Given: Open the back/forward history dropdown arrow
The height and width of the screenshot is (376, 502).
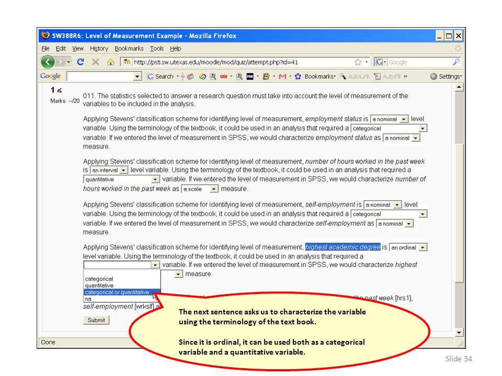Looking at the screenshot, I should click(69, 62).
